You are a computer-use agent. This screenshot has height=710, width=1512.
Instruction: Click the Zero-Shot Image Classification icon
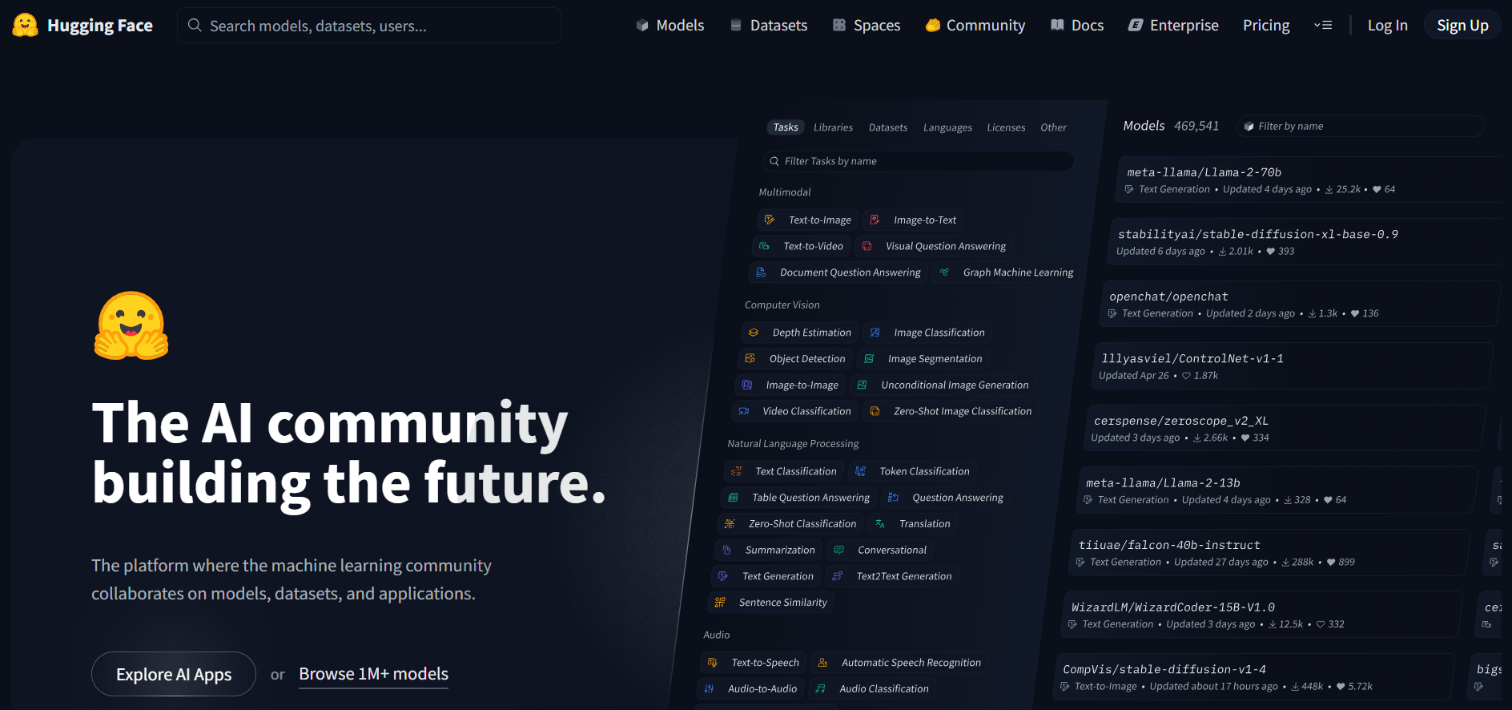(875, 411)
